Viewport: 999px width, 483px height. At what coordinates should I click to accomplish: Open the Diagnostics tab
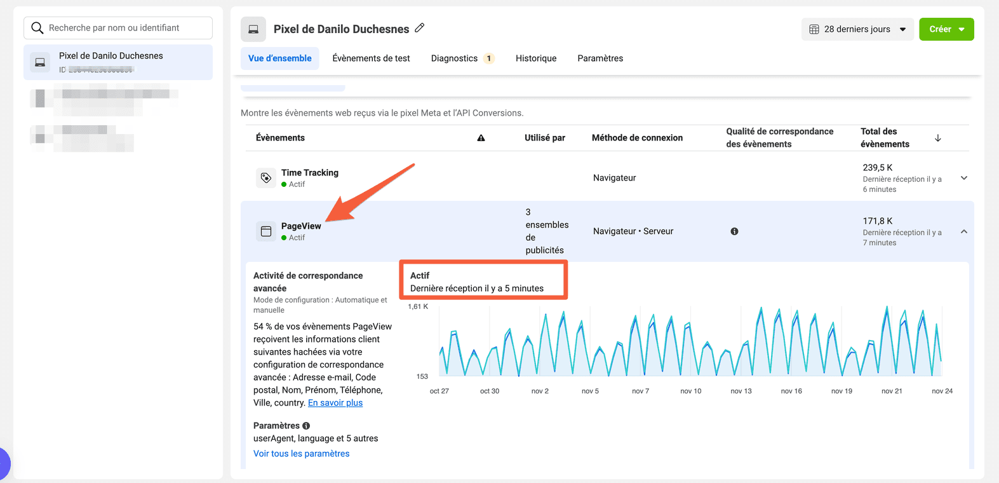(454, 58)
